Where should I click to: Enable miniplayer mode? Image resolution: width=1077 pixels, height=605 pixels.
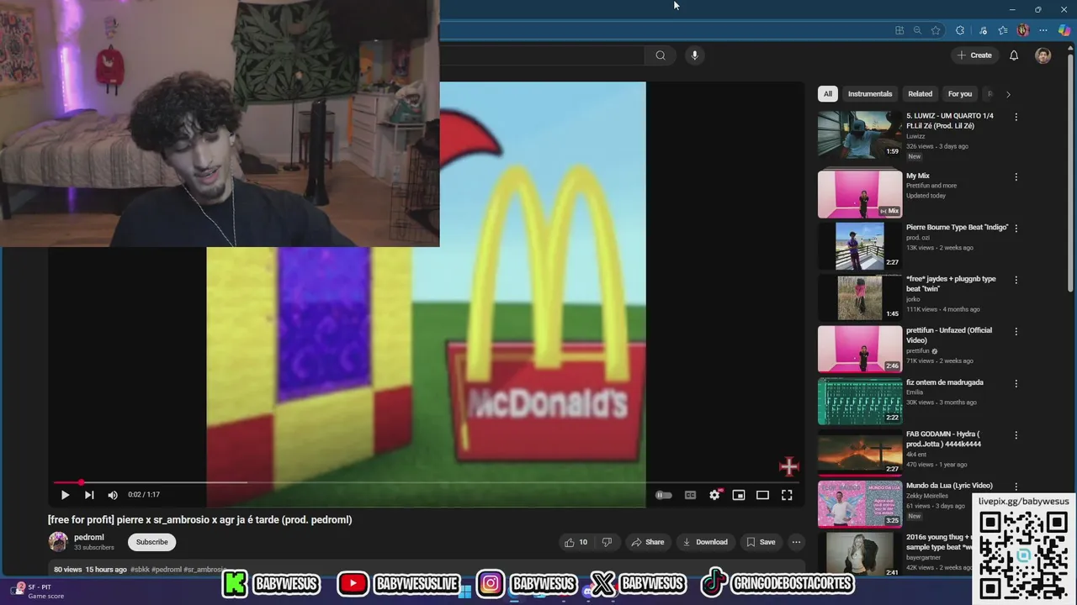tap(738, 495)
